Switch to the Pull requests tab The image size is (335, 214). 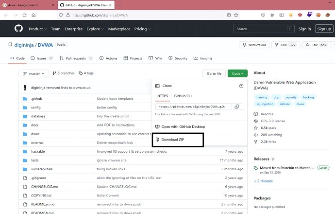click(x=76, y=58)
